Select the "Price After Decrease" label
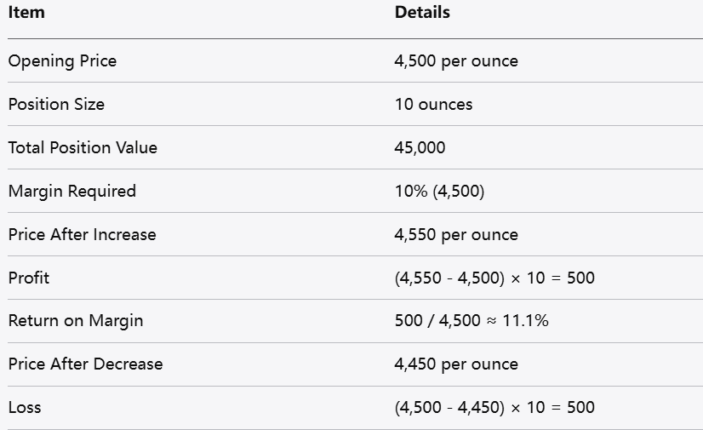 coord(85,364)
